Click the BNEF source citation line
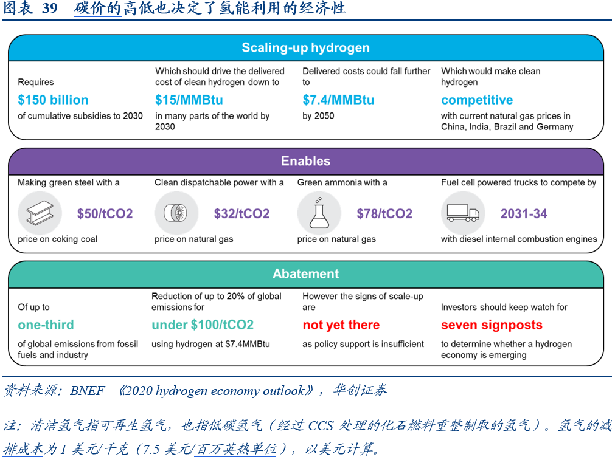Image resolution: width=615 pixels, height=457 pixels. pyautogui.click(x=195, y=390)
